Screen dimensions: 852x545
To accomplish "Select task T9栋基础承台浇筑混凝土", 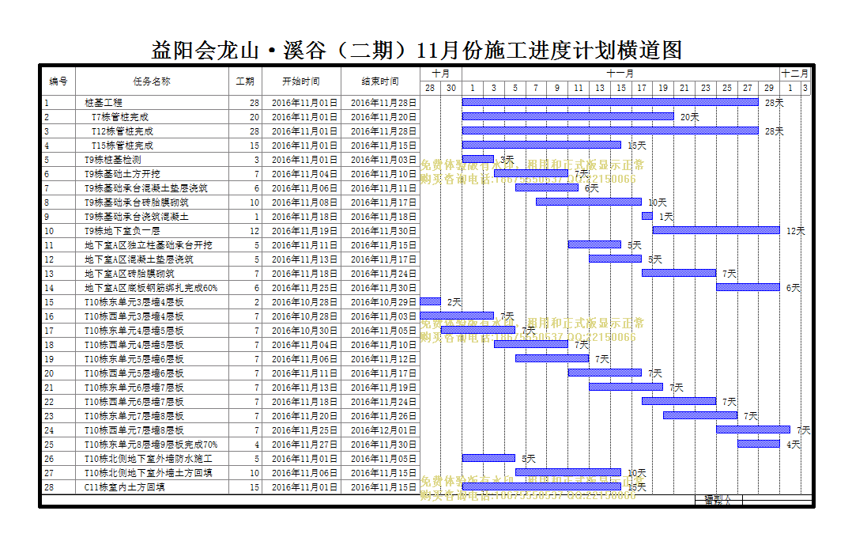I will (137, 217).
